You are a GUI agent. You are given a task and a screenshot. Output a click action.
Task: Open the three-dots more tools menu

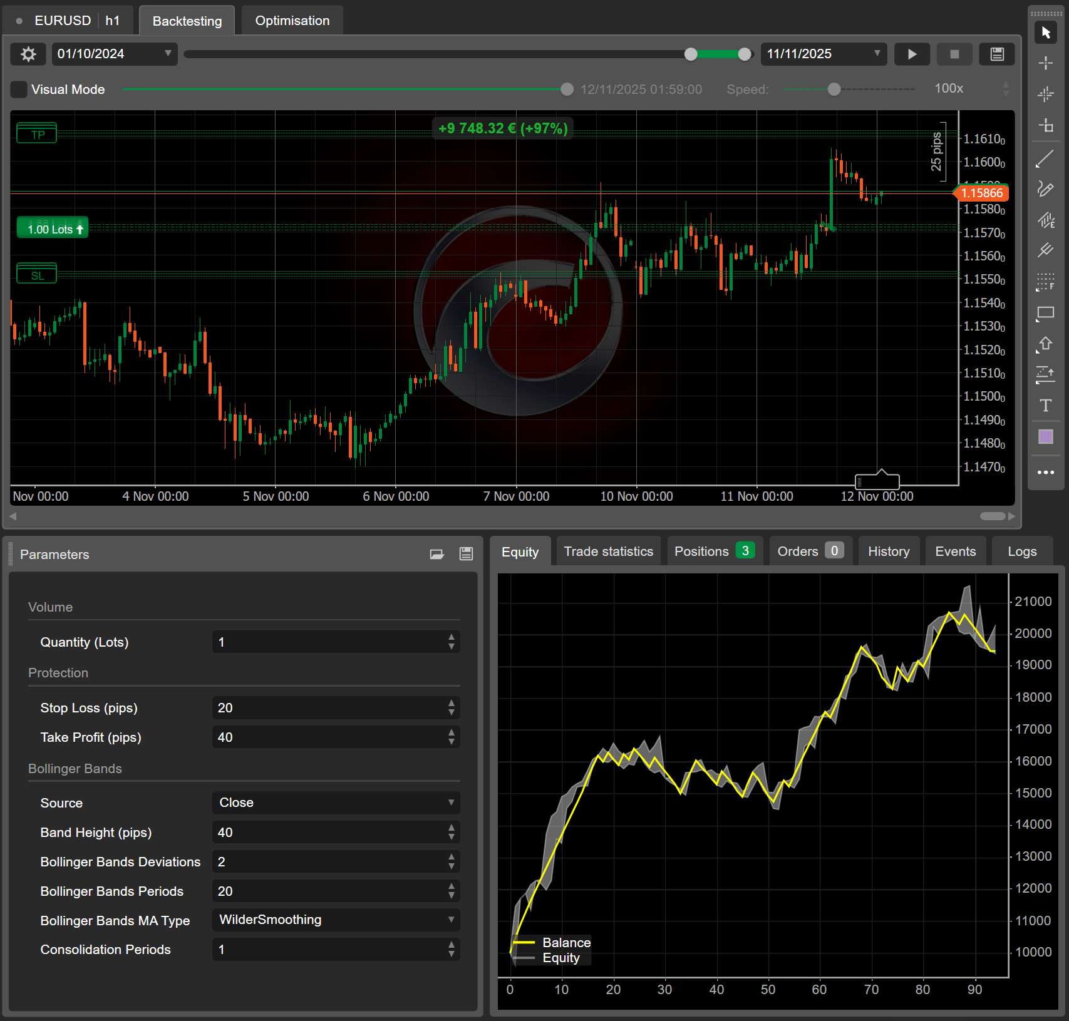(1045, 473)
